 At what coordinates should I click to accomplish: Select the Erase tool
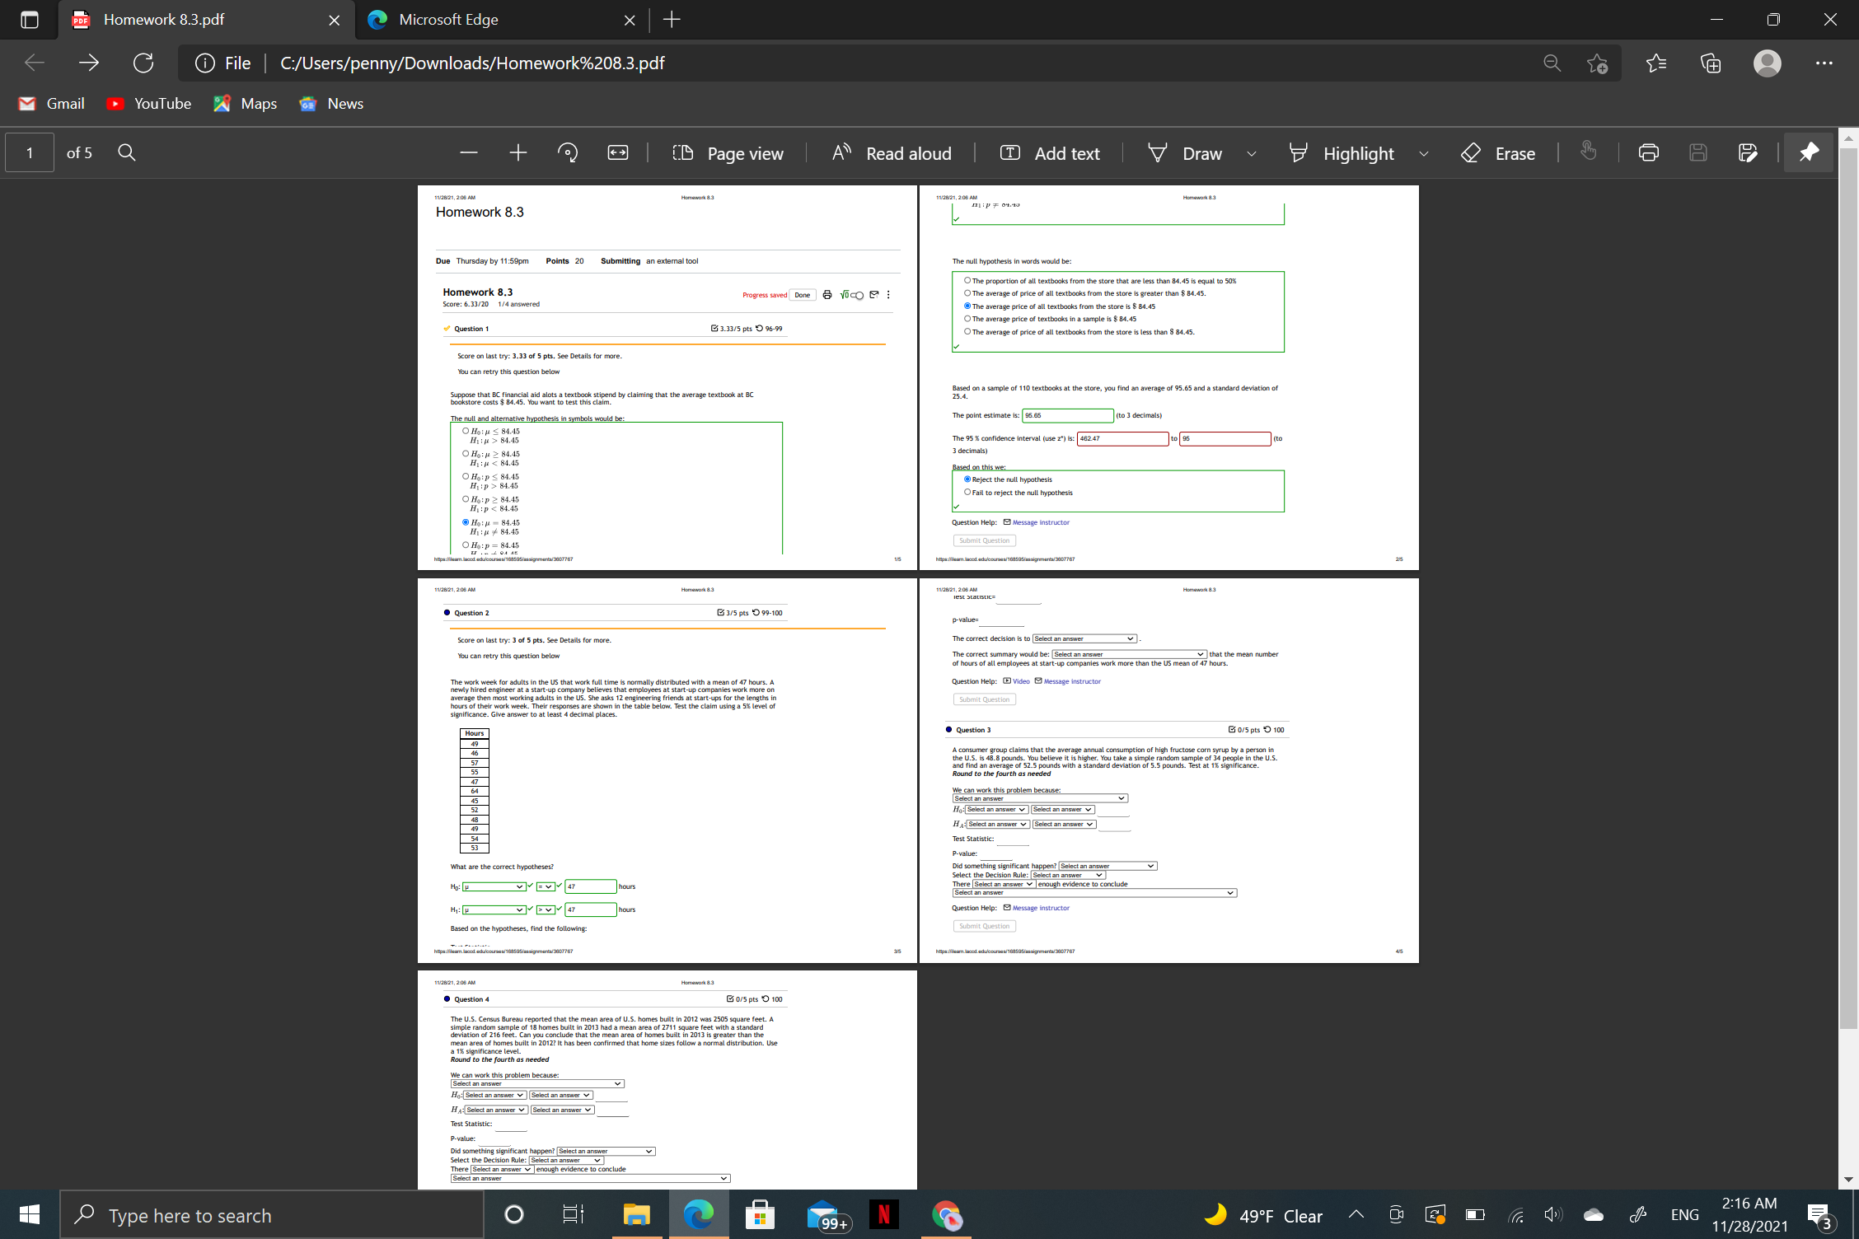[x=1498, y=153]
